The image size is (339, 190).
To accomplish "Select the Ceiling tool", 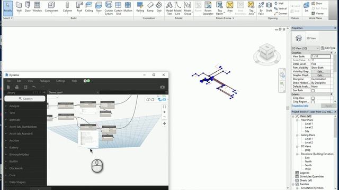I will (89, 7).
